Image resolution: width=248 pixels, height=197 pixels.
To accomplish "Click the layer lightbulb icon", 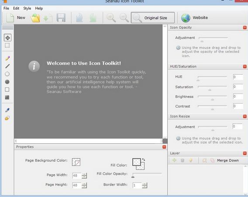I will coord(191,160).
